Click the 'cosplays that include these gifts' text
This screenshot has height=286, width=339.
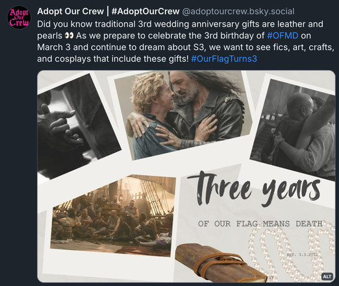click(x=122, y=59)
